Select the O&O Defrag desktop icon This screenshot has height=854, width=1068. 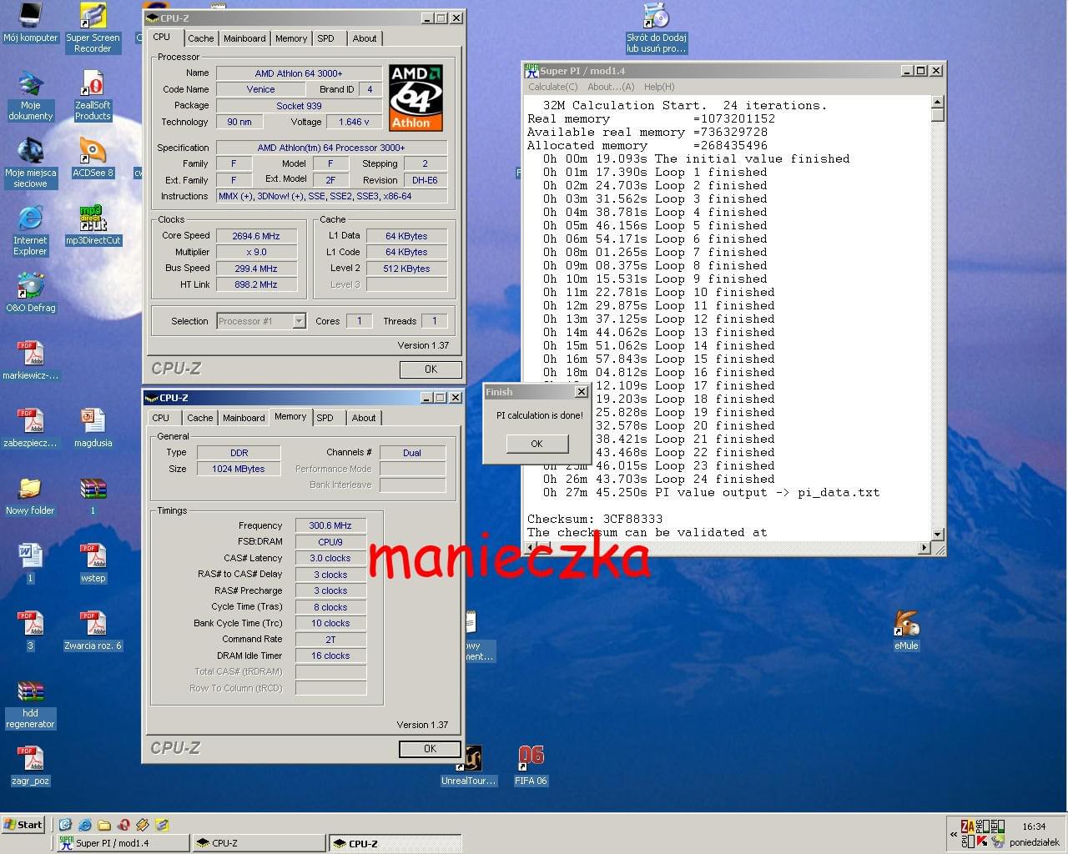(31, 294)
